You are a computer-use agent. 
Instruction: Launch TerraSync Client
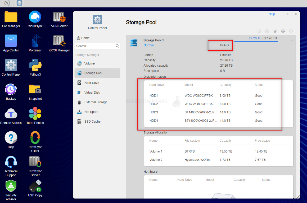pos(35,142)
